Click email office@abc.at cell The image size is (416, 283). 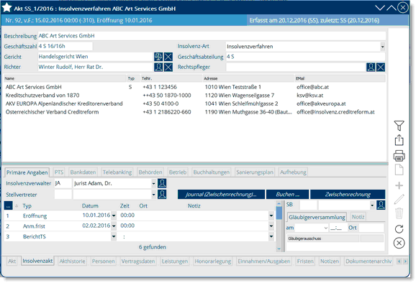click(312, 87)
